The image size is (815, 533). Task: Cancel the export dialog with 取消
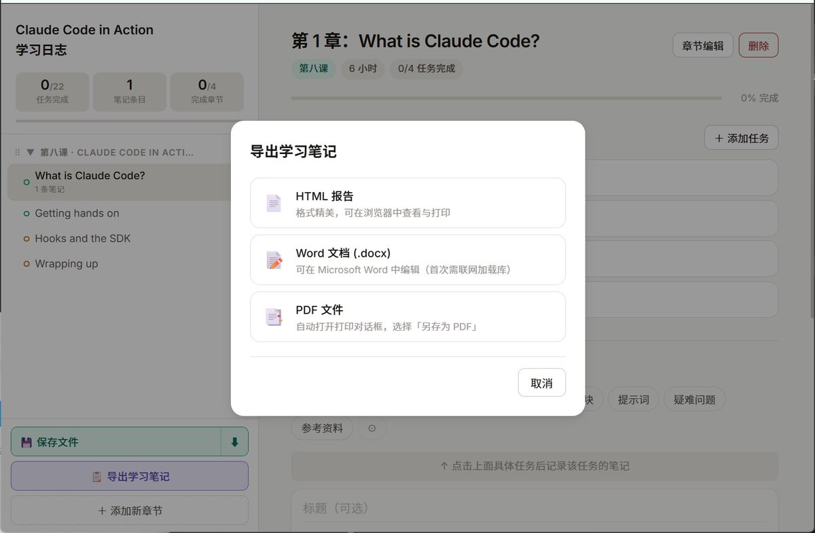click(541, 383)
